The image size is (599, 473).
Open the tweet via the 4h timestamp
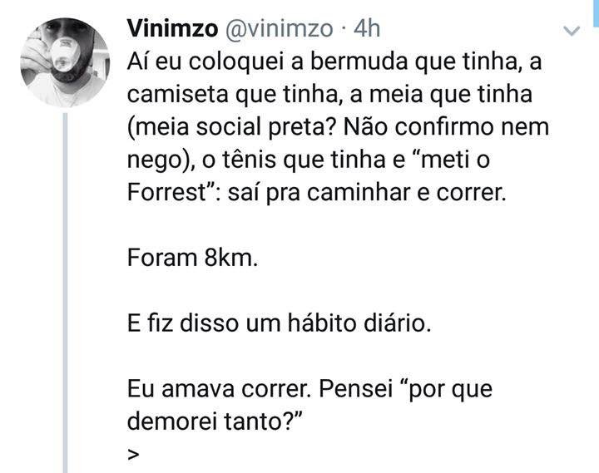(367, 28)
